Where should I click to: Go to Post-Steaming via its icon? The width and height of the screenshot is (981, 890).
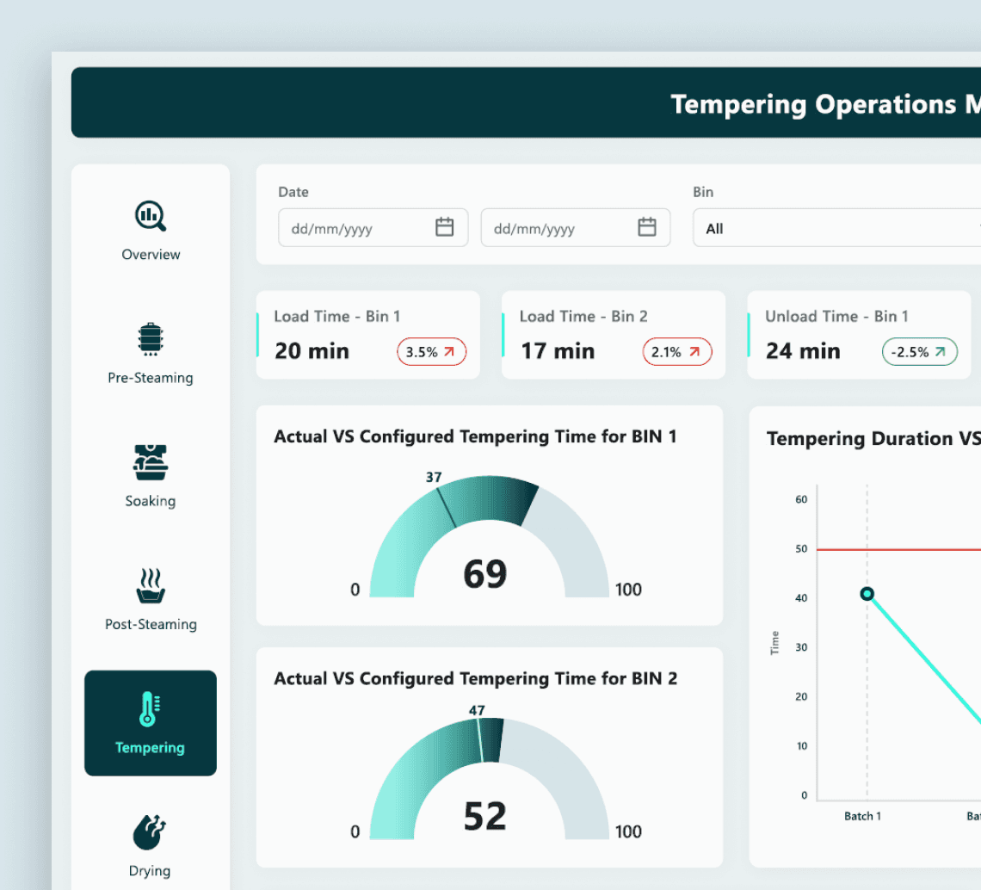[151, 586]
